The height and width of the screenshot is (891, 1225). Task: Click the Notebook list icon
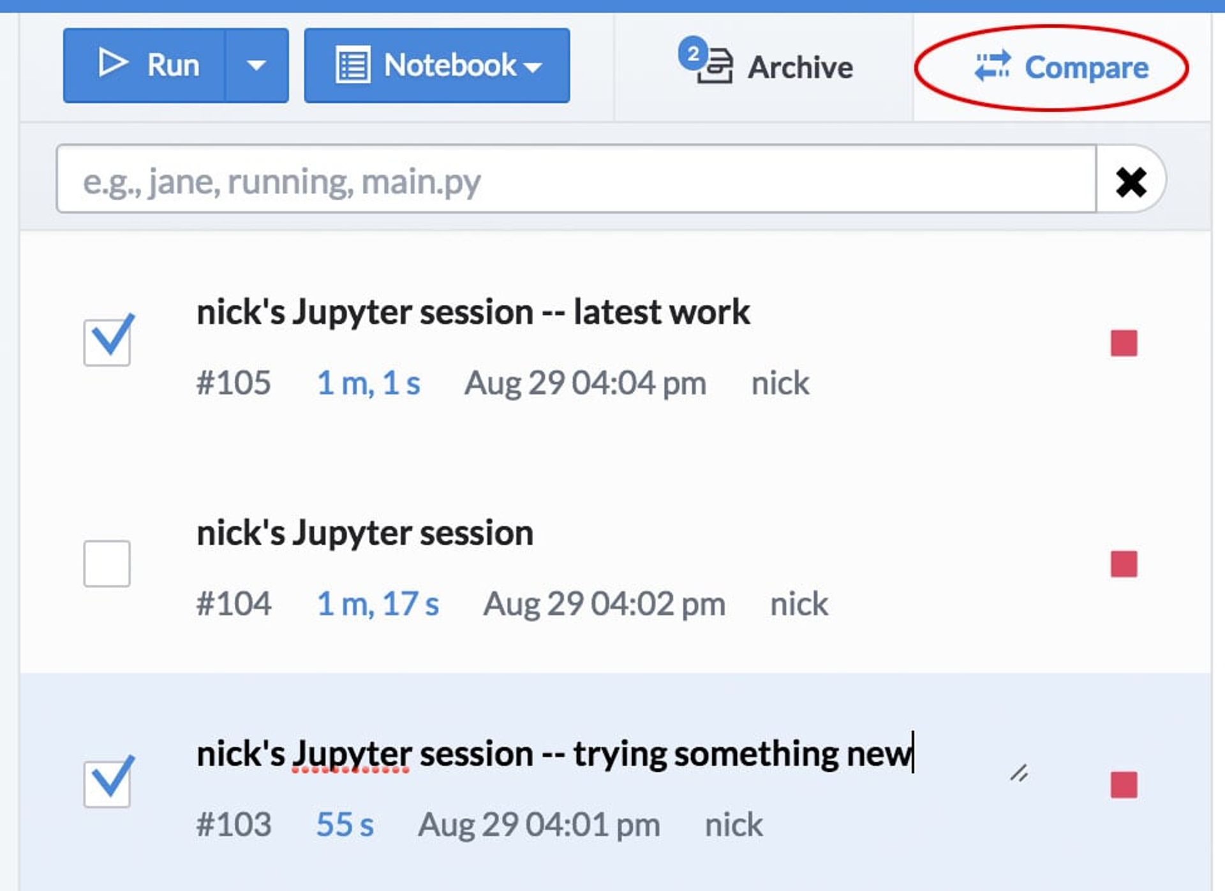352,64
